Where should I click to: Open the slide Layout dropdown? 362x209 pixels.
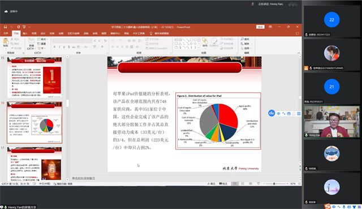[43, 39]
